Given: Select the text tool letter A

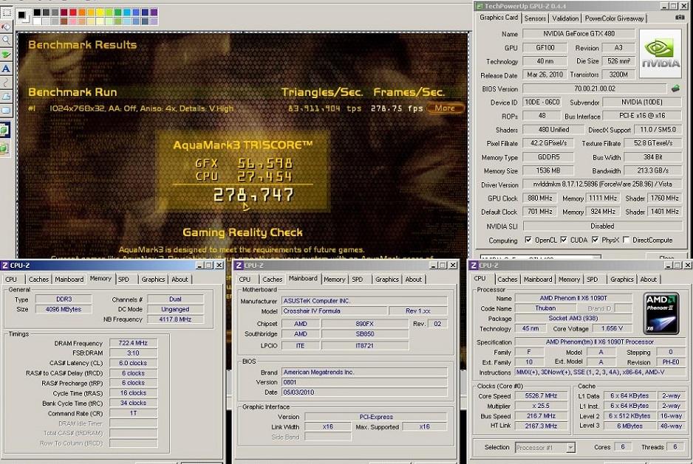Looking at the screenshot, I should [x=6, y=69].
